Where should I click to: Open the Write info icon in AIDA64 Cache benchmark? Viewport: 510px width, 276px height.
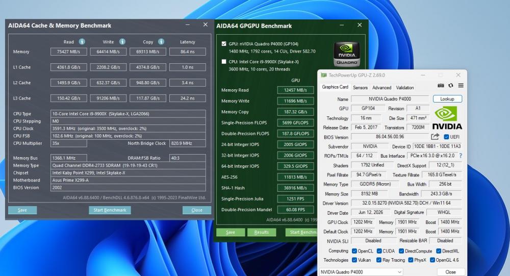pos(122,42)
